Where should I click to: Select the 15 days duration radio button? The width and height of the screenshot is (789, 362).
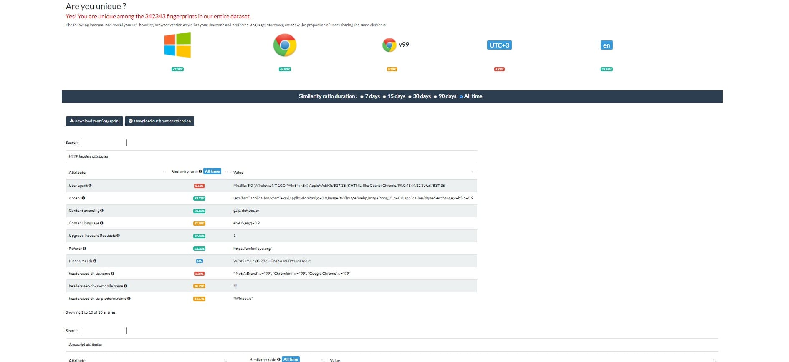tap(384, 96)
